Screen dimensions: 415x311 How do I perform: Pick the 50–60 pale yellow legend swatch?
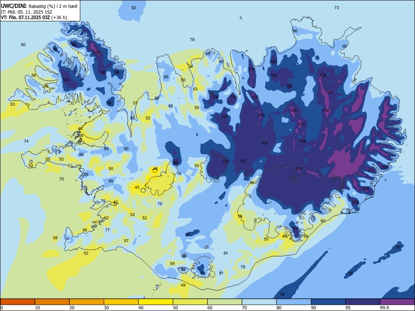[190, 302]
